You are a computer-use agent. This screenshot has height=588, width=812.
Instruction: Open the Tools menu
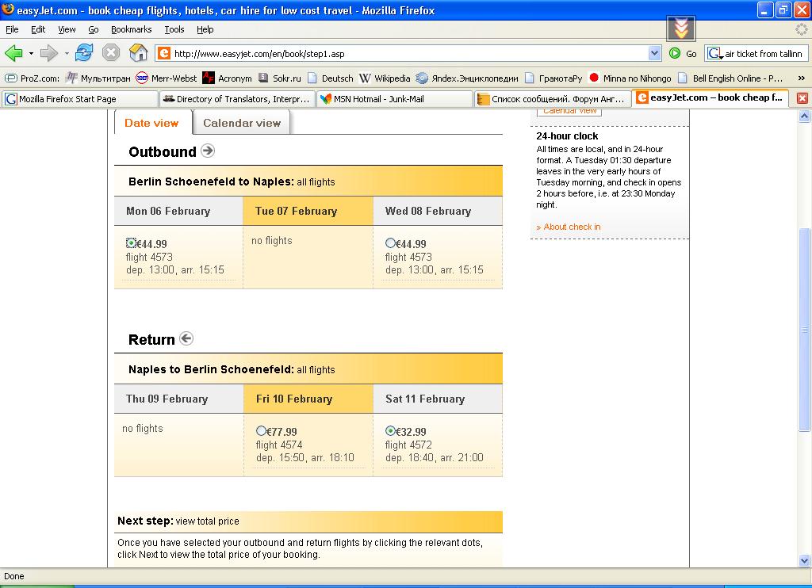click(174, 29)
